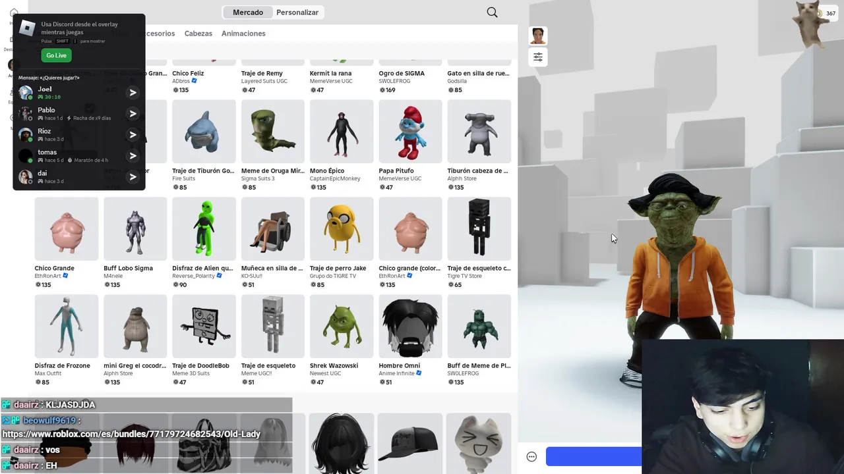This screenshot has height=474, width=844.
Task: Select white cat item in bottom row
Action: tap(479, 443)
